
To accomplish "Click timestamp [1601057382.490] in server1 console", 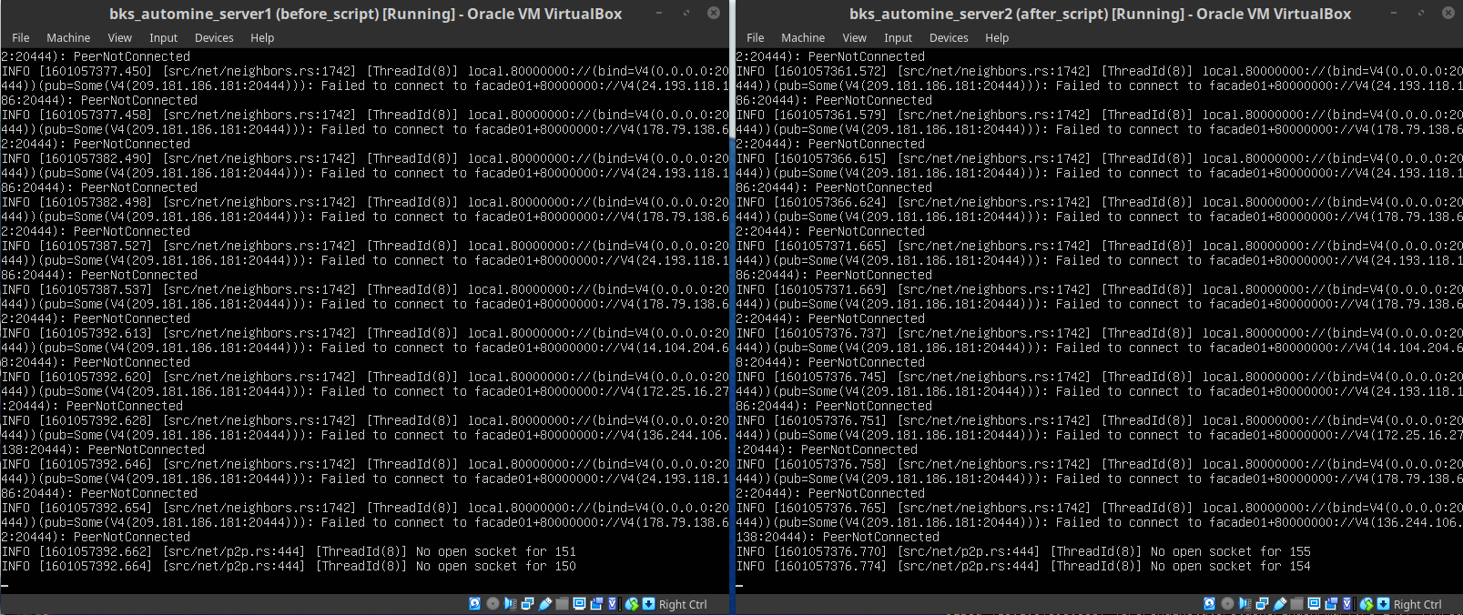I will [x=96, y=158].
